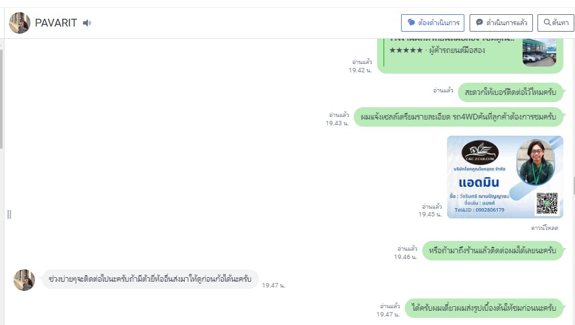The image size is (575, 325).
Task: Open the ค้นหา search button
Action: tap(556, 23)
